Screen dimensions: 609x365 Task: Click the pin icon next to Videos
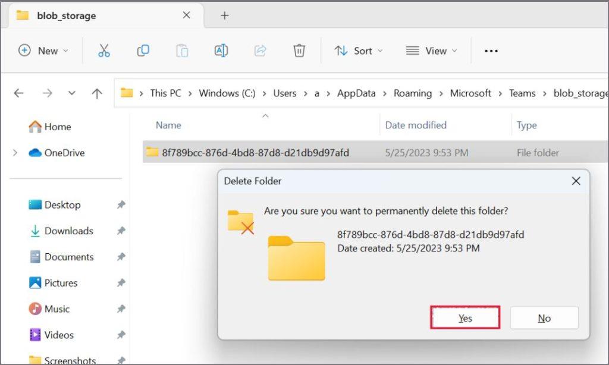click(x=121, y=335)
